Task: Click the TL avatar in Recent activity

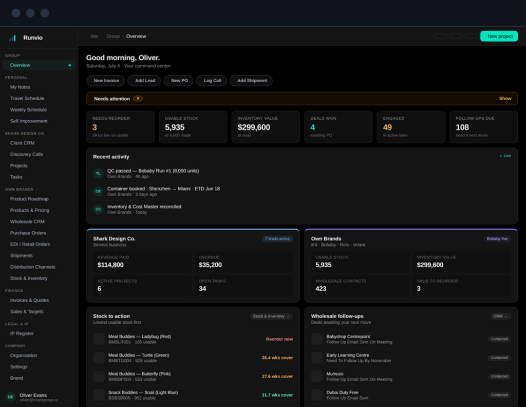Action: [98, 174]
